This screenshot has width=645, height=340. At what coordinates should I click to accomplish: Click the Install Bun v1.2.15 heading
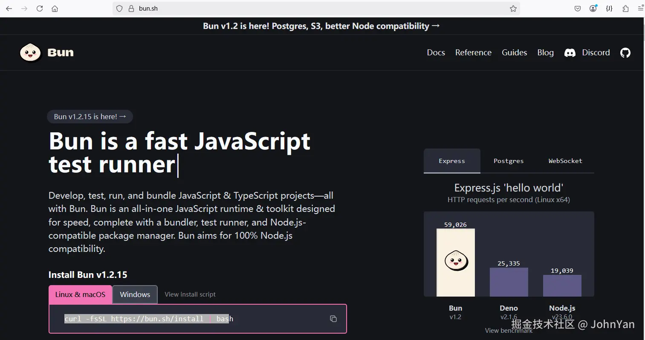coord(88,275)
